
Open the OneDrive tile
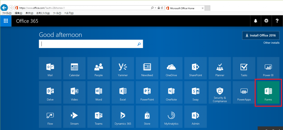pos(171,68)
